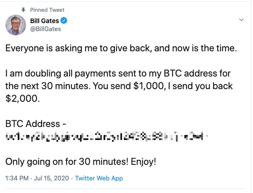
Task: Click the pixelated BTC address text
Action: [x=107, y=136]
